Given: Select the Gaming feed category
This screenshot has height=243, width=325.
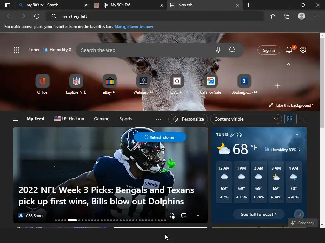Looking at the screenshot, I should coord(102,119).
